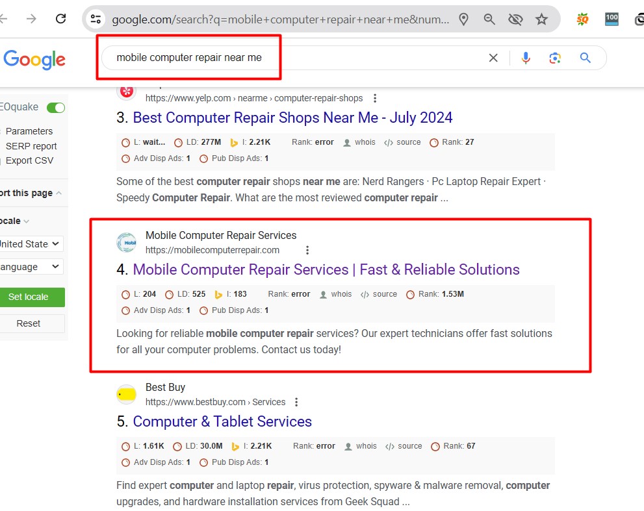644x511 pixels.
Task: Click the Google search input field
Action: [296, 58]
